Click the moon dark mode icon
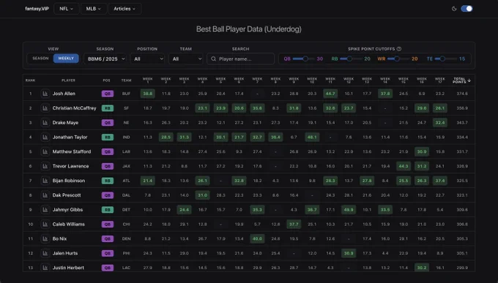498x283 pixels. [x=454, y=9]
